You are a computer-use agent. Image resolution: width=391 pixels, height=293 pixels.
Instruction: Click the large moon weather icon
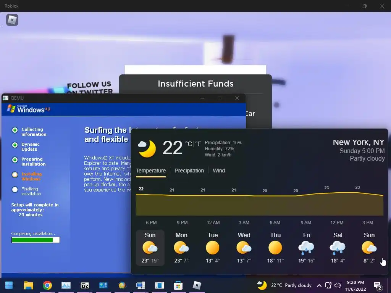point(147,148)
